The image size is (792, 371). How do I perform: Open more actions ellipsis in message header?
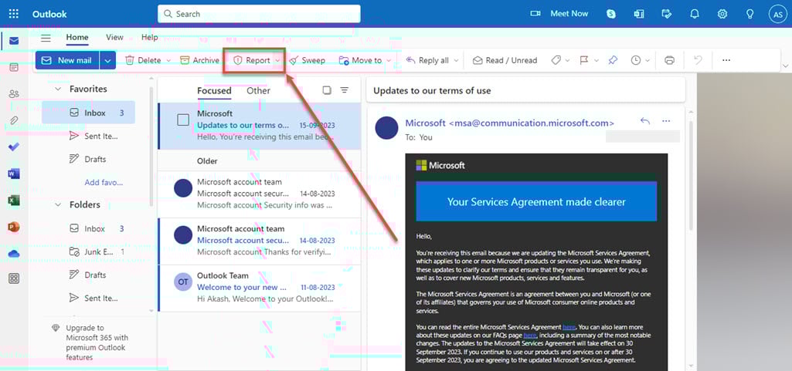666,121
